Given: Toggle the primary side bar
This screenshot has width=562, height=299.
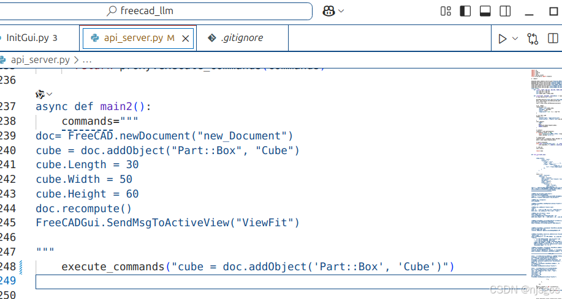Looking at the screenshot, I should 465,11.
